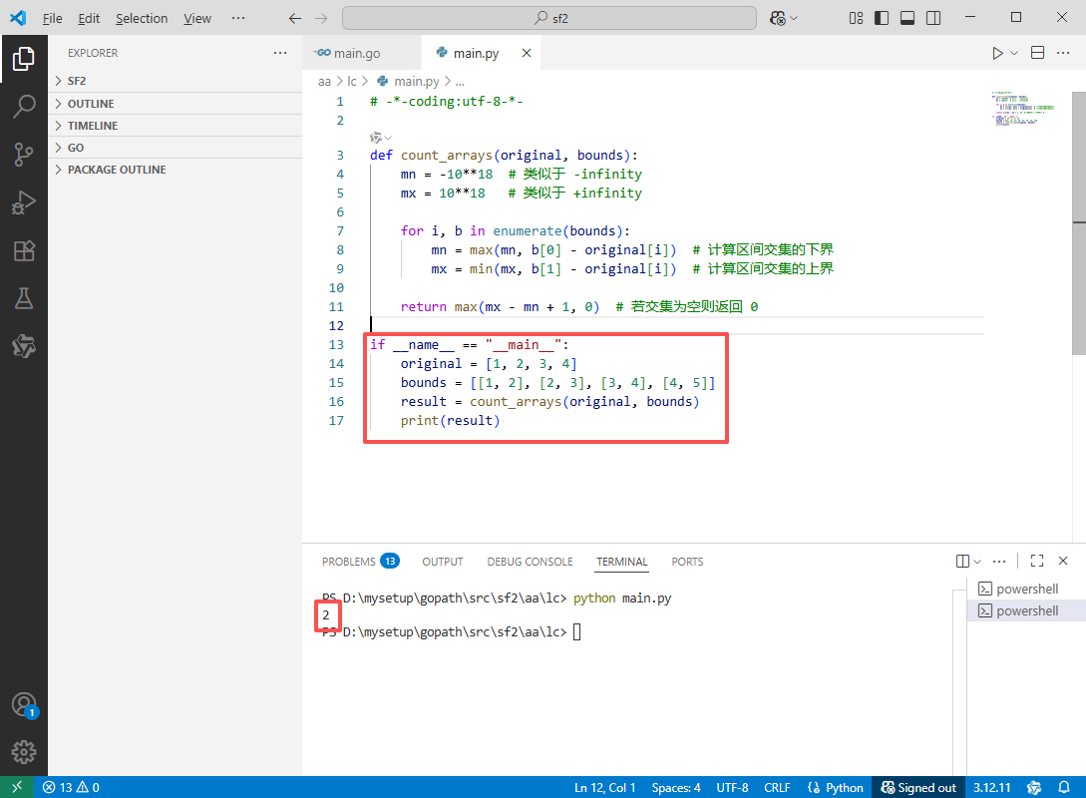The height and width of the screenshot is (798, 1086).
Task: Switch to the PORTS panel tab
Action: [687, 561]
